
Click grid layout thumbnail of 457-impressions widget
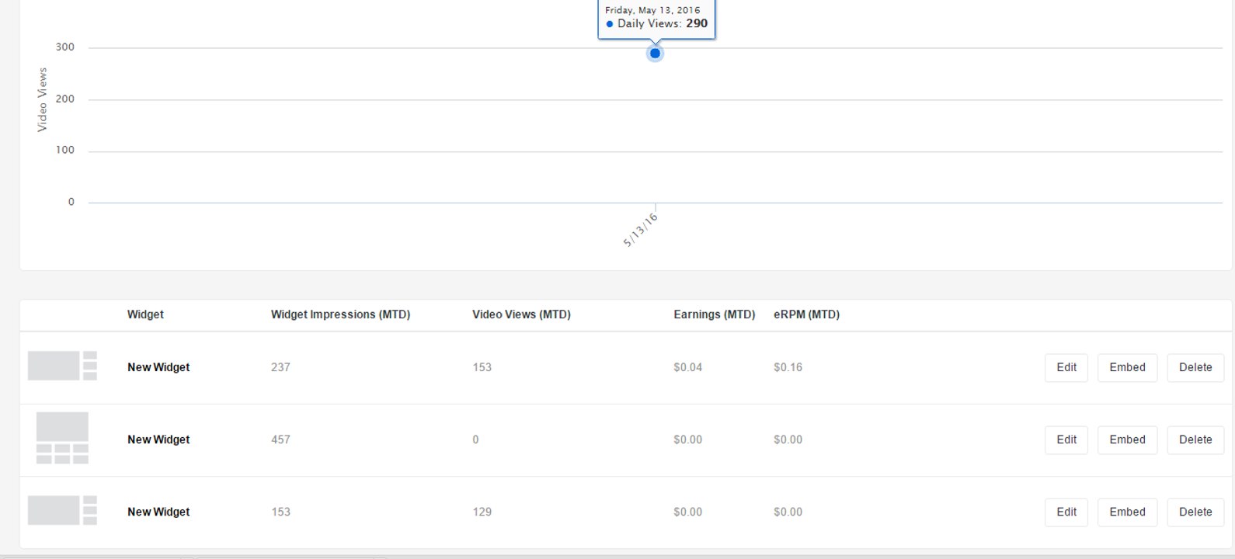tap(62, 438)
